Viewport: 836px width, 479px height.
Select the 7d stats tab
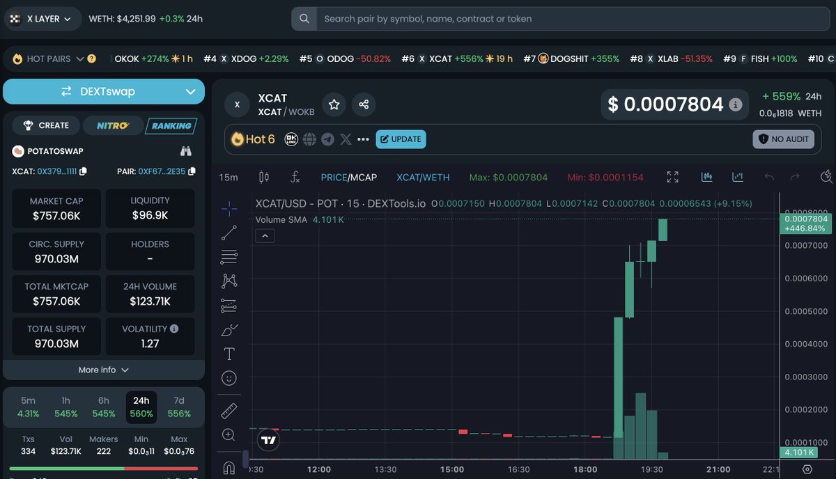179,407
